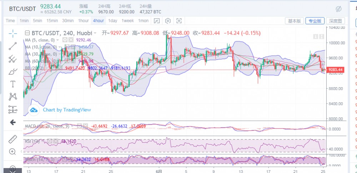This screenshot has width=357, height=173.
Task: Remove the MACD indicator
Action: tap(85, 126)
